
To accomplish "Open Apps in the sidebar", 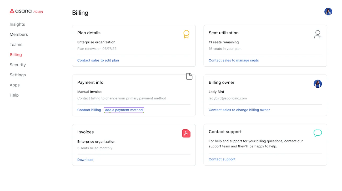I will click(x=15, y=85).
